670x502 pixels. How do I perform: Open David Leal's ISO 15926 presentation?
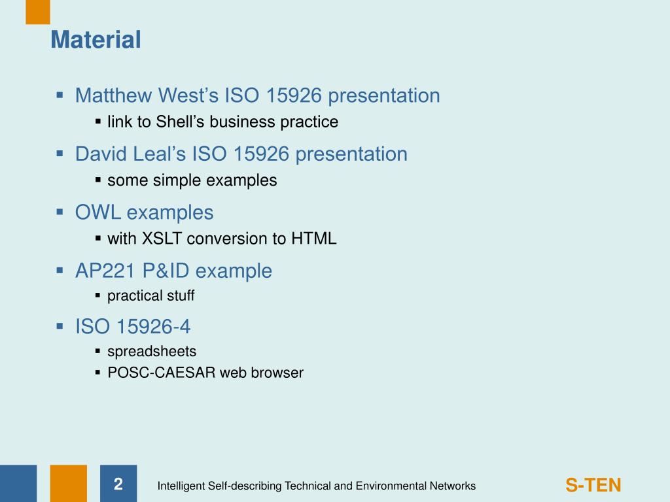pos(241,154)
